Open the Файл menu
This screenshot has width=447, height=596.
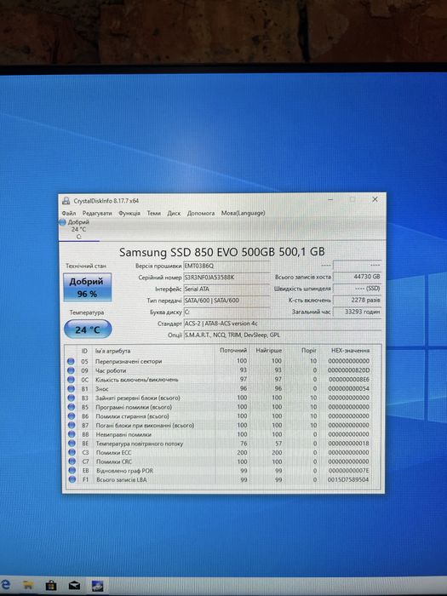coord(69,213)
